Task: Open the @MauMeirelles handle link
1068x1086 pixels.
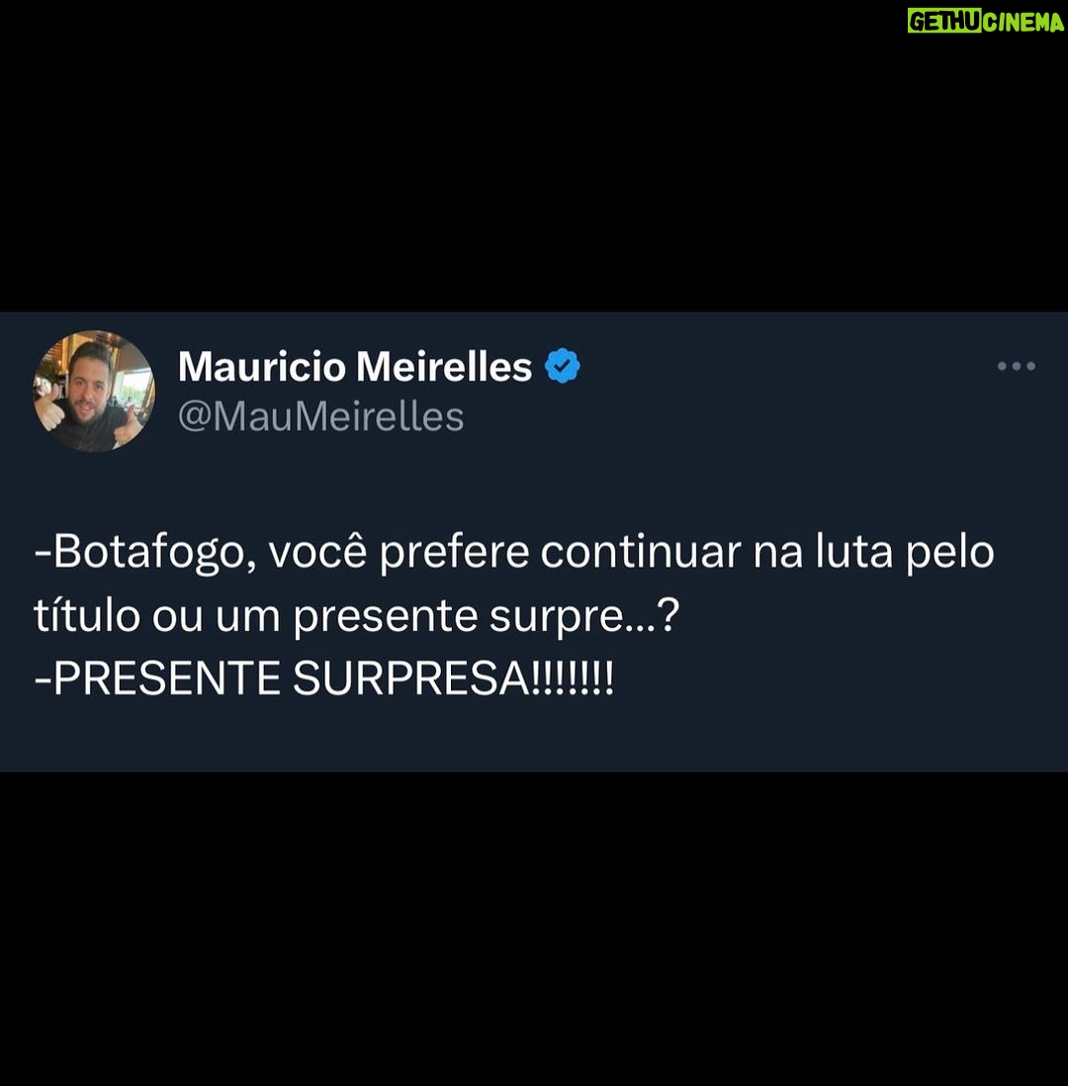Action: click(x=320, y=417)
